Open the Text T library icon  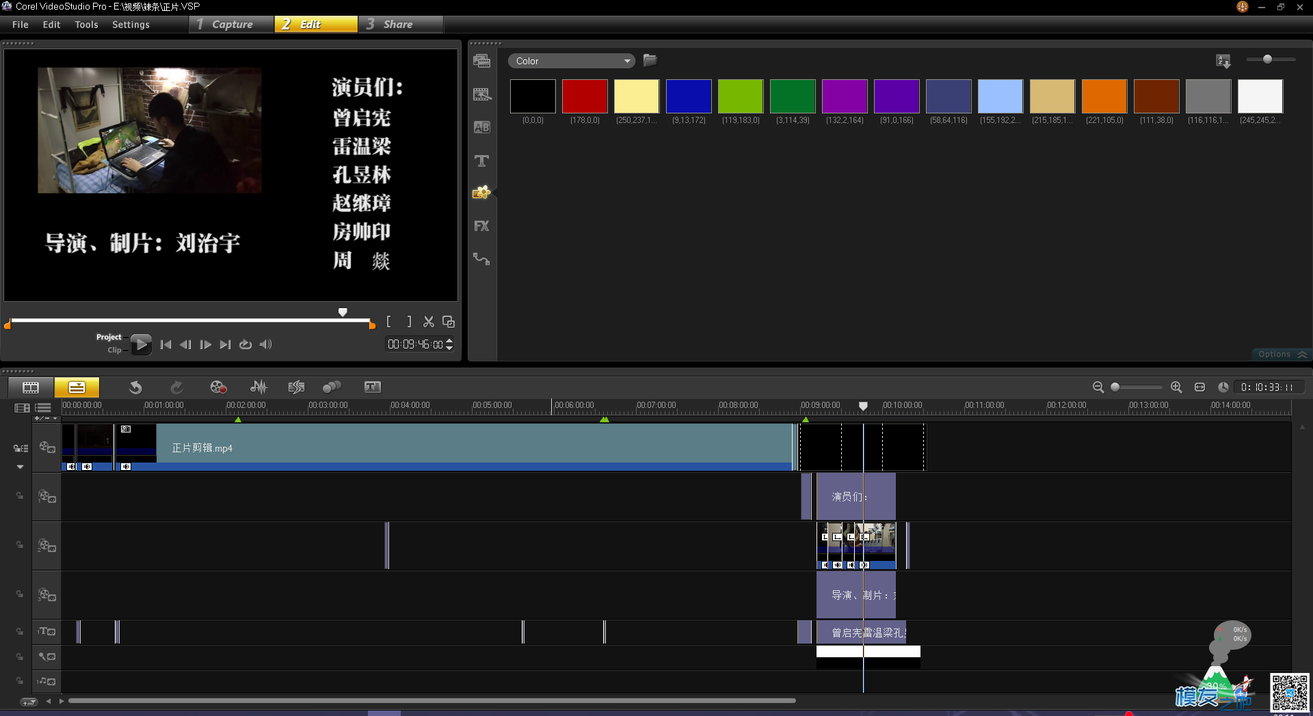[481, 161]
